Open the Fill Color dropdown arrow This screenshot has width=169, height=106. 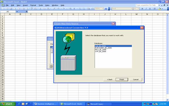[x=162, y=8]
